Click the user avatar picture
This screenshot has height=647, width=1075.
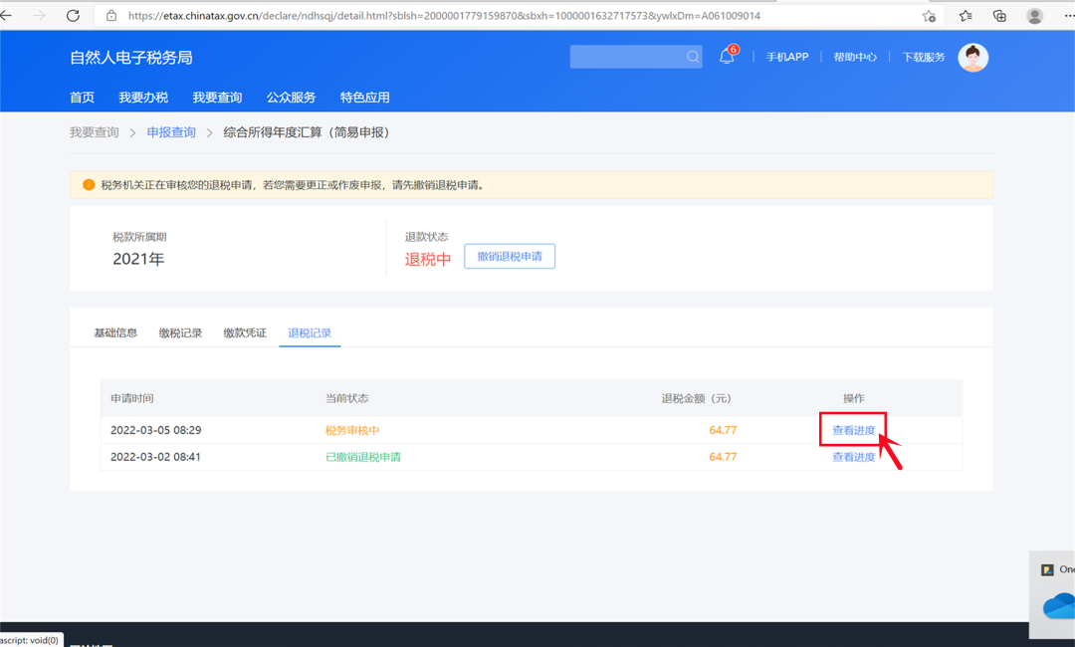coord(972,58)
